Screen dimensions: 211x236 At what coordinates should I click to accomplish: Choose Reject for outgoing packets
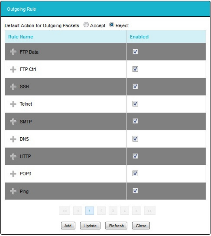[111, 25]
